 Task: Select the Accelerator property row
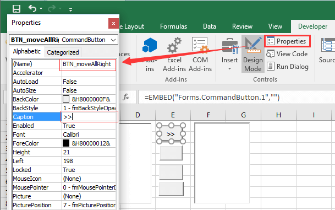[x=64, y=73]
